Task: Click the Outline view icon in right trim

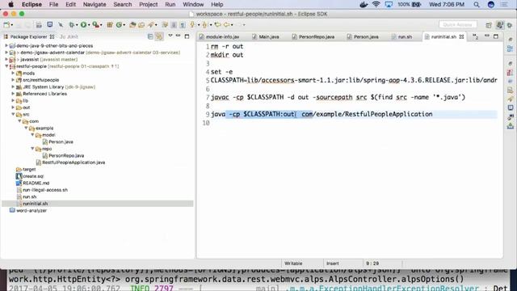Action: (510, 48)
